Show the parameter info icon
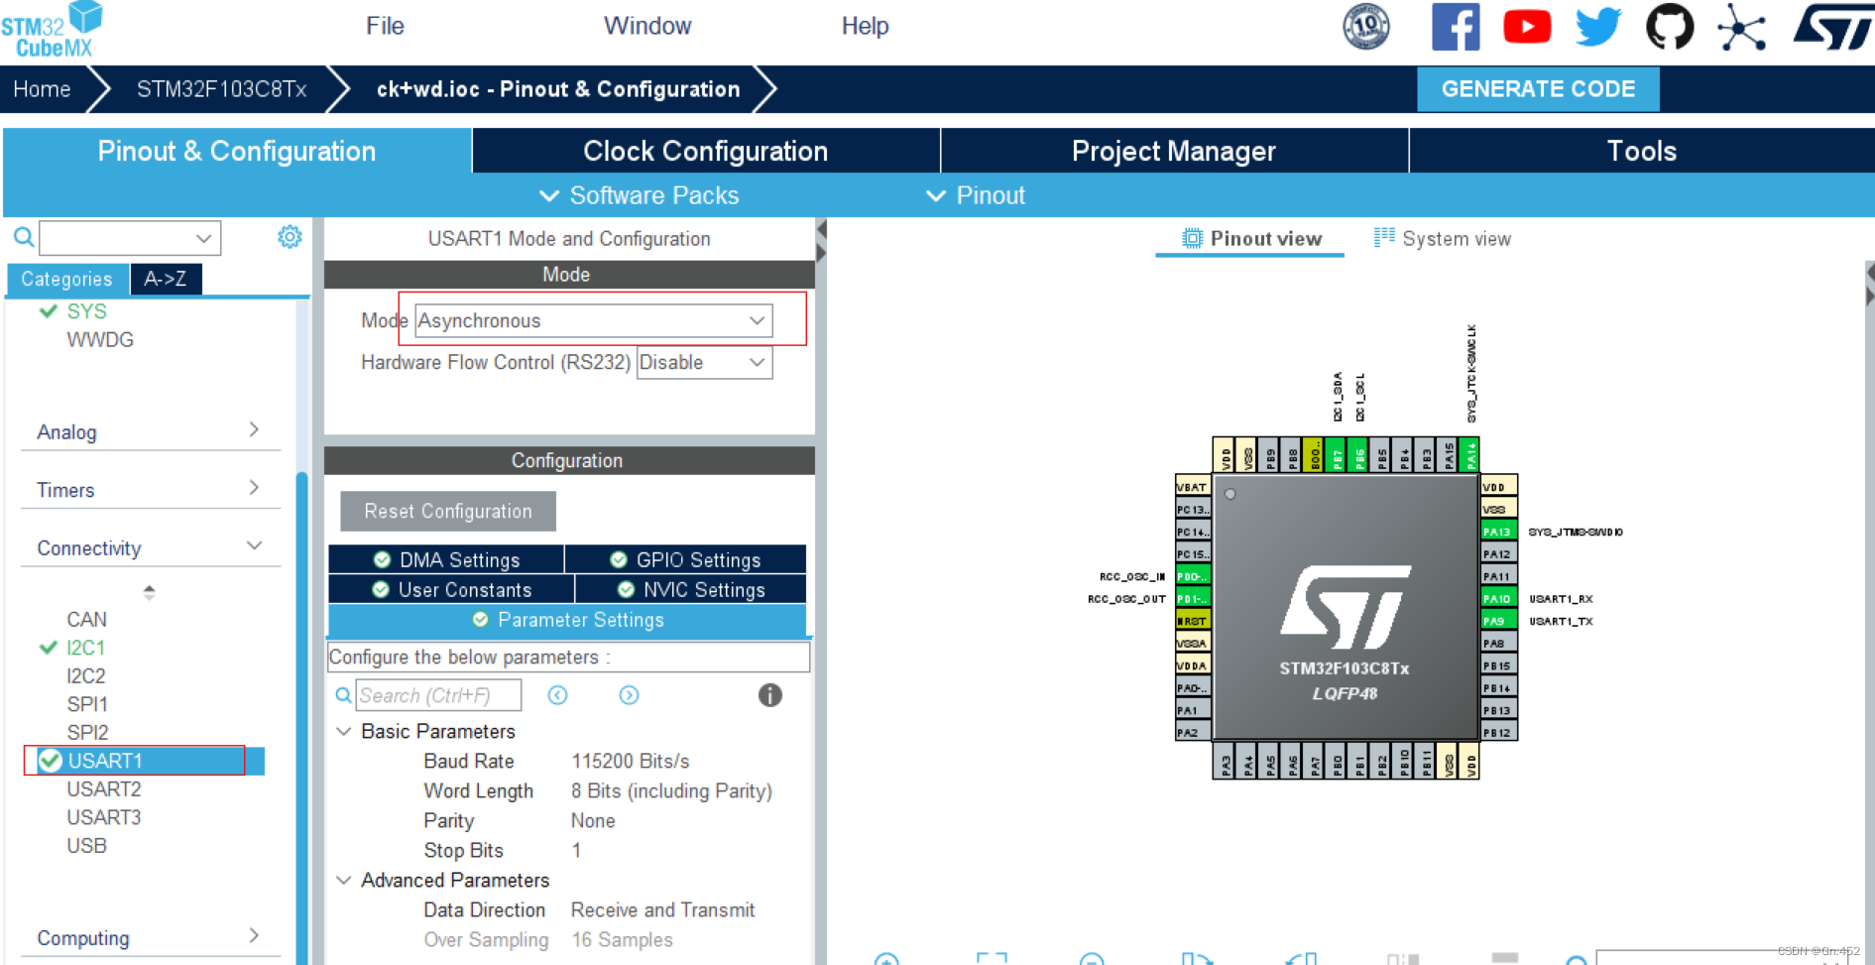 coord(770,695)
